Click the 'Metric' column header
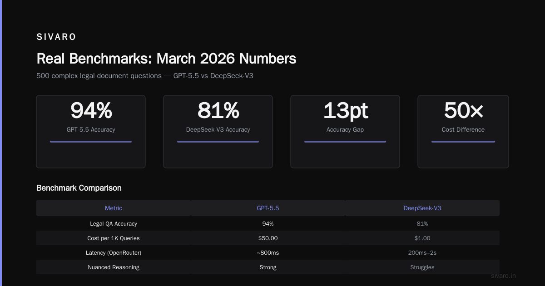545x286 pixels. tap(114, 208)
